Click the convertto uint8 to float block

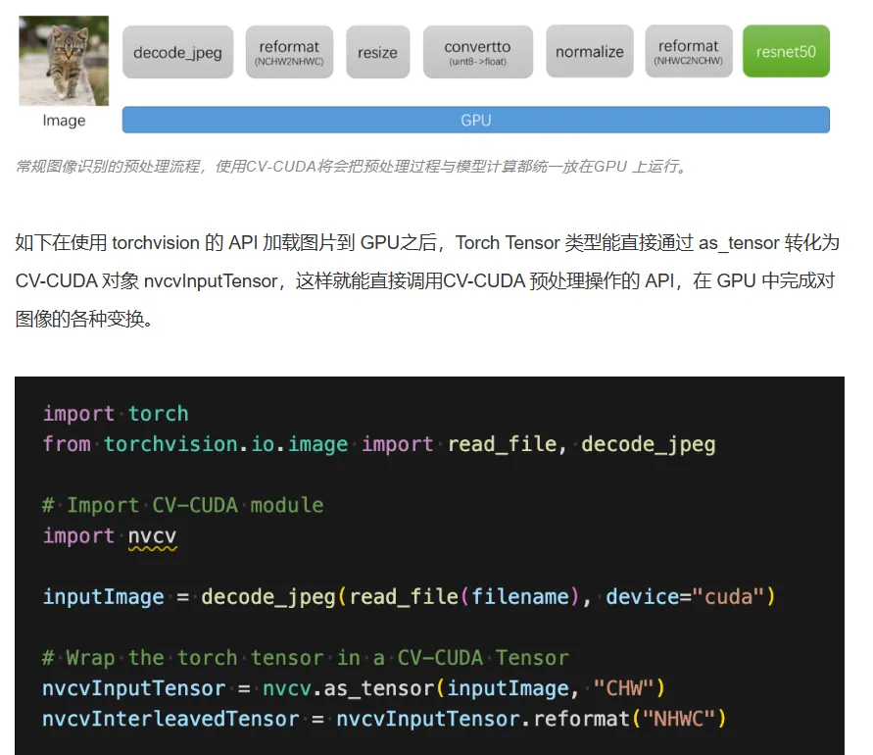coord(478,52)
